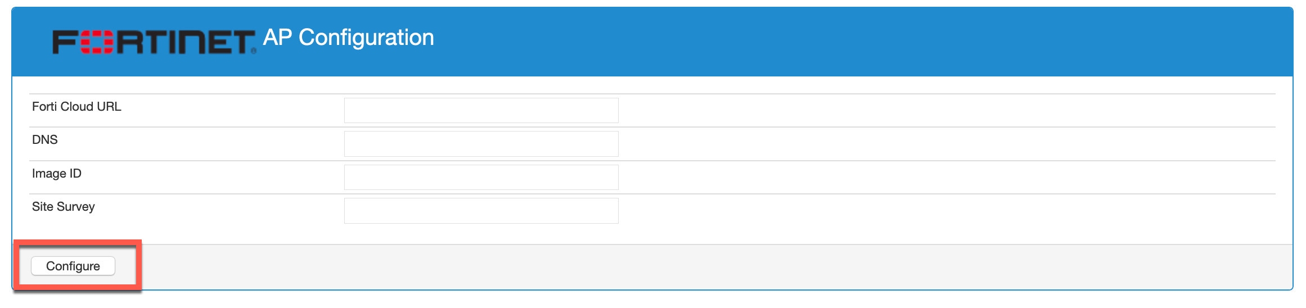Click the DNS field label
Screen dimensions: 1306x308
pyautogui.click(x=45, y=140)
